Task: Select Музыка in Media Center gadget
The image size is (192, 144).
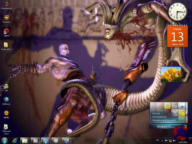Action: (x=156, y=113)
